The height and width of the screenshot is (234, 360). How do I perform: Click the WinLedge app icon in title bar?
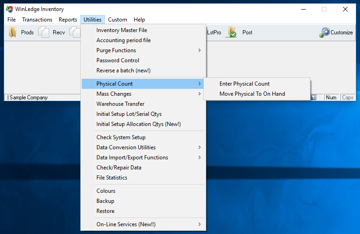click(x=9, y=9)
